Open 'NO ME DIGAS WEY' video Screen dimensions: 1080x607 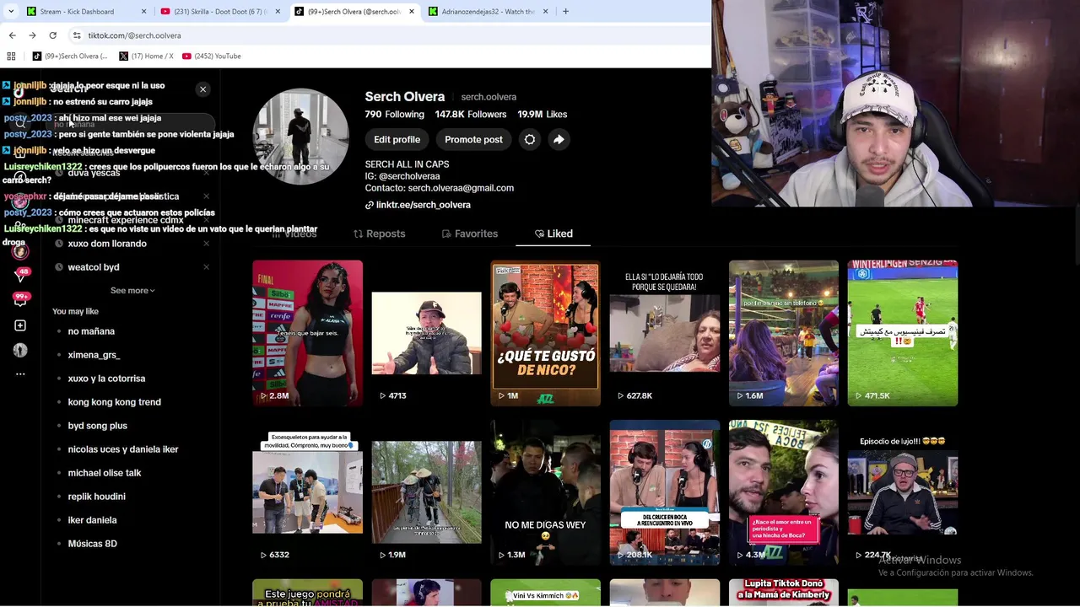[545, 492]
